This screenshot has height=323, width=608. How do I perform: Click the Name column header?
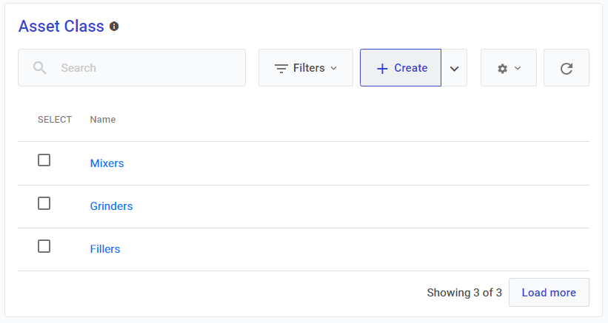[103, 119]
